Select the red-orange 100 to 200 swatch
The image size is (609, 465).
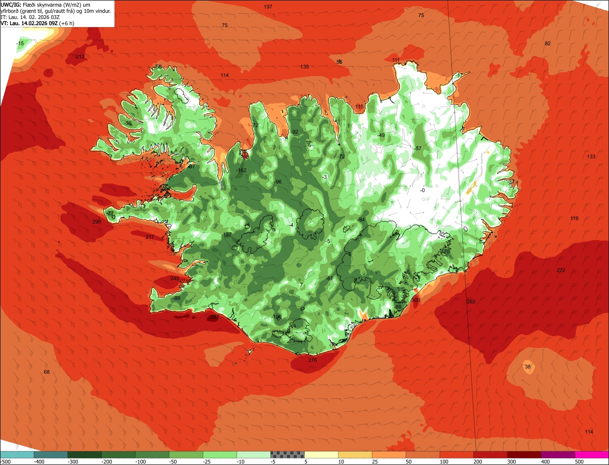(457, 455)
